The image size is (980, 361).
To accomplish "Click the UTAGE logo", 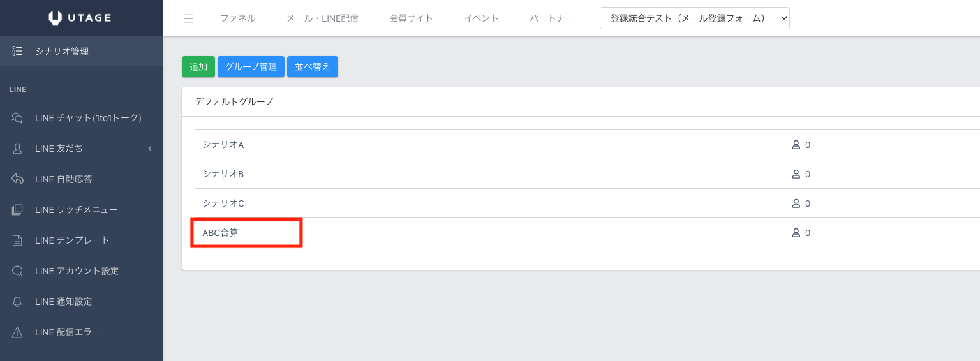I will tap(81, 18).
